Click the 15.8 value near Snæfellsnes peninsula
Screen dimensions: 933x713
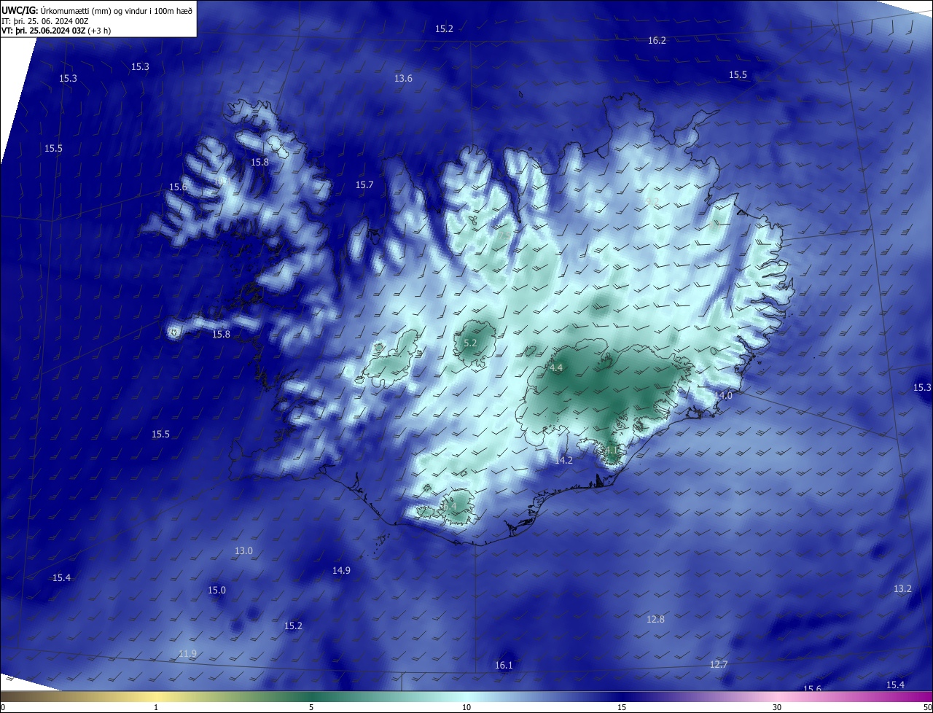coord(221,334)
